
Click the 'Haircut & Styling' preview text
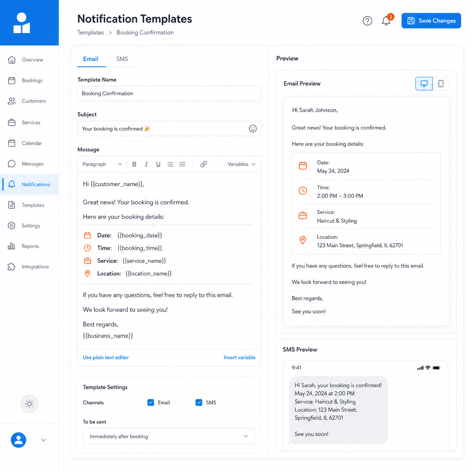(x=337, y=221)
